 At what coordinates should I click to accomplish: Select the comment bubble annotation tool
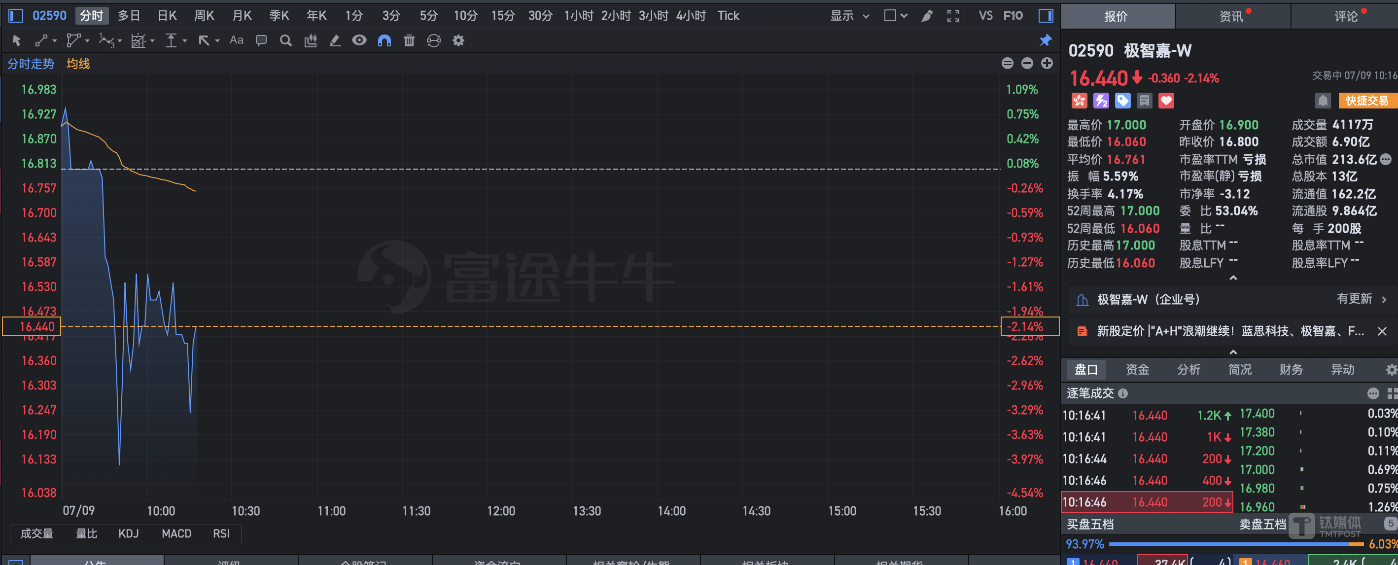tap(261, 40)
